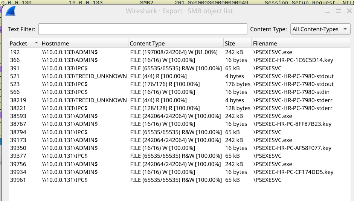Click the Wireshark shark fin icon
Image resolution: width=354 pixels, height=201 pixels.
pyautogui.click(x=10, y=12)
